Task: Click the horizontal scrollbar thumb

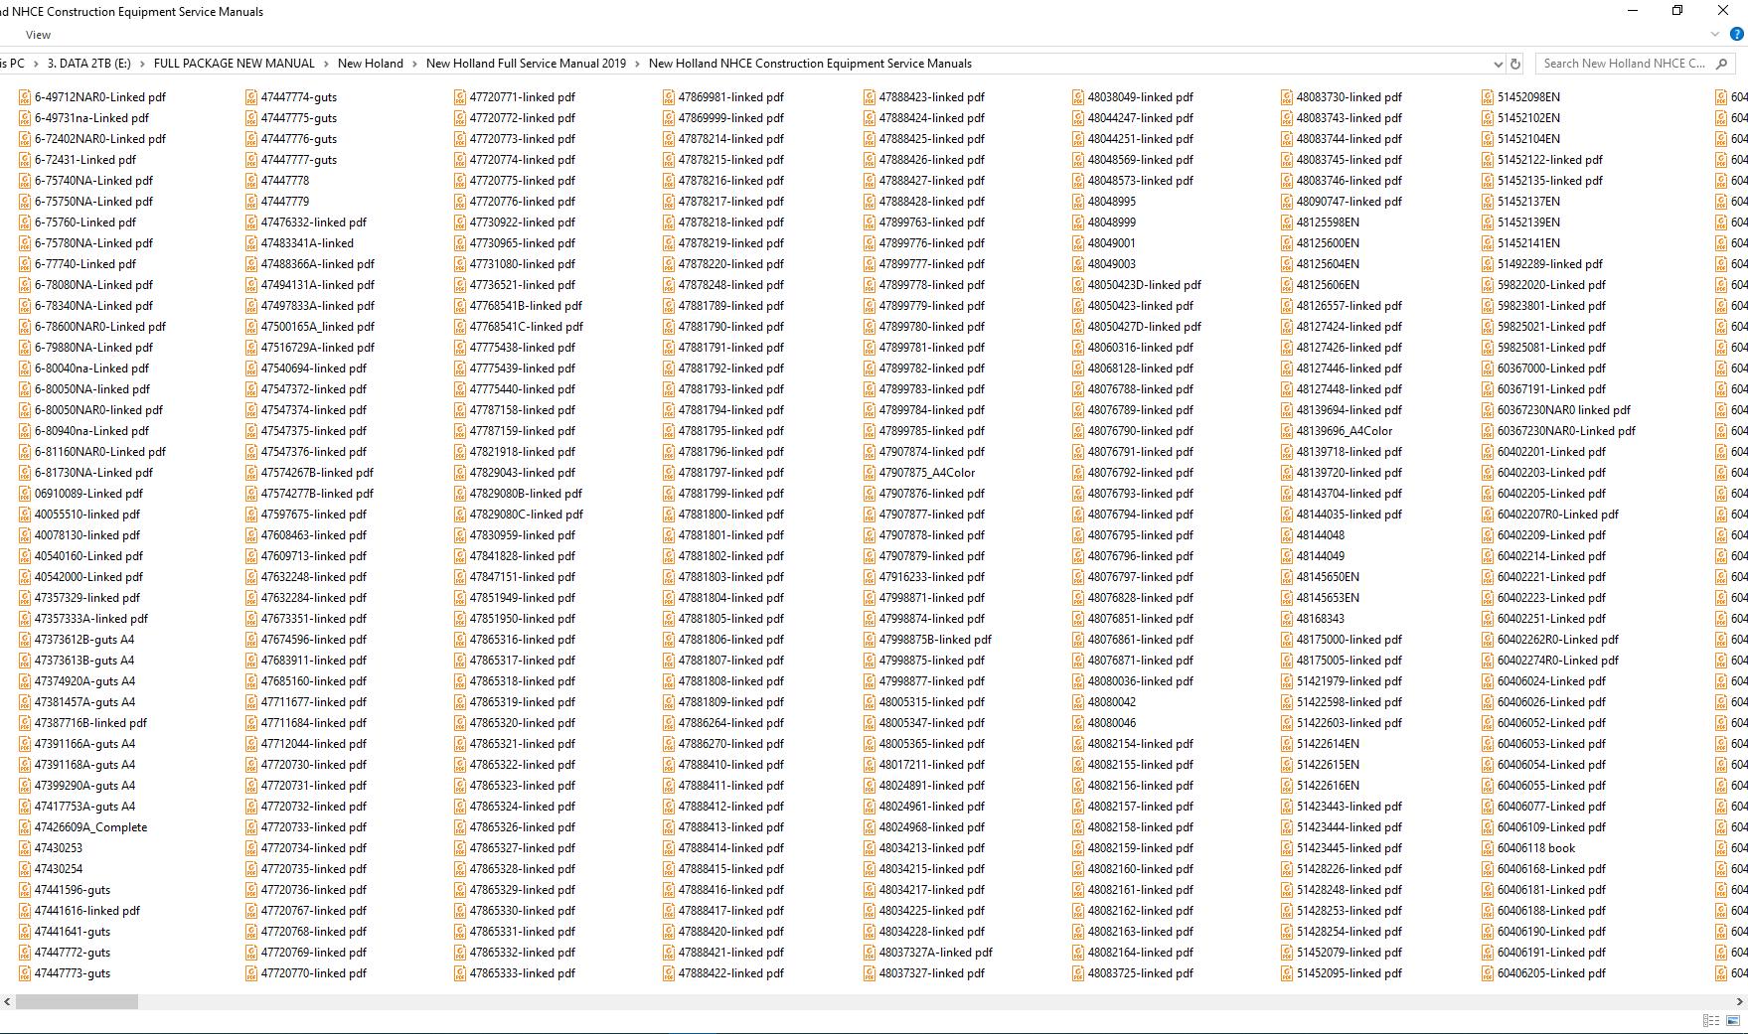Action: click(77, 1001)
